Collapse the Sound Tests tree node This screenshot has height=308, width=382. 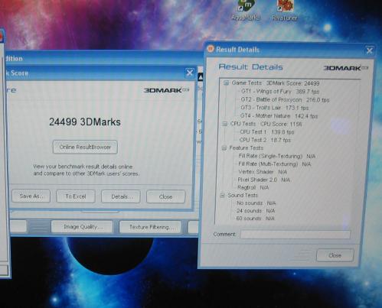[223, 196]
